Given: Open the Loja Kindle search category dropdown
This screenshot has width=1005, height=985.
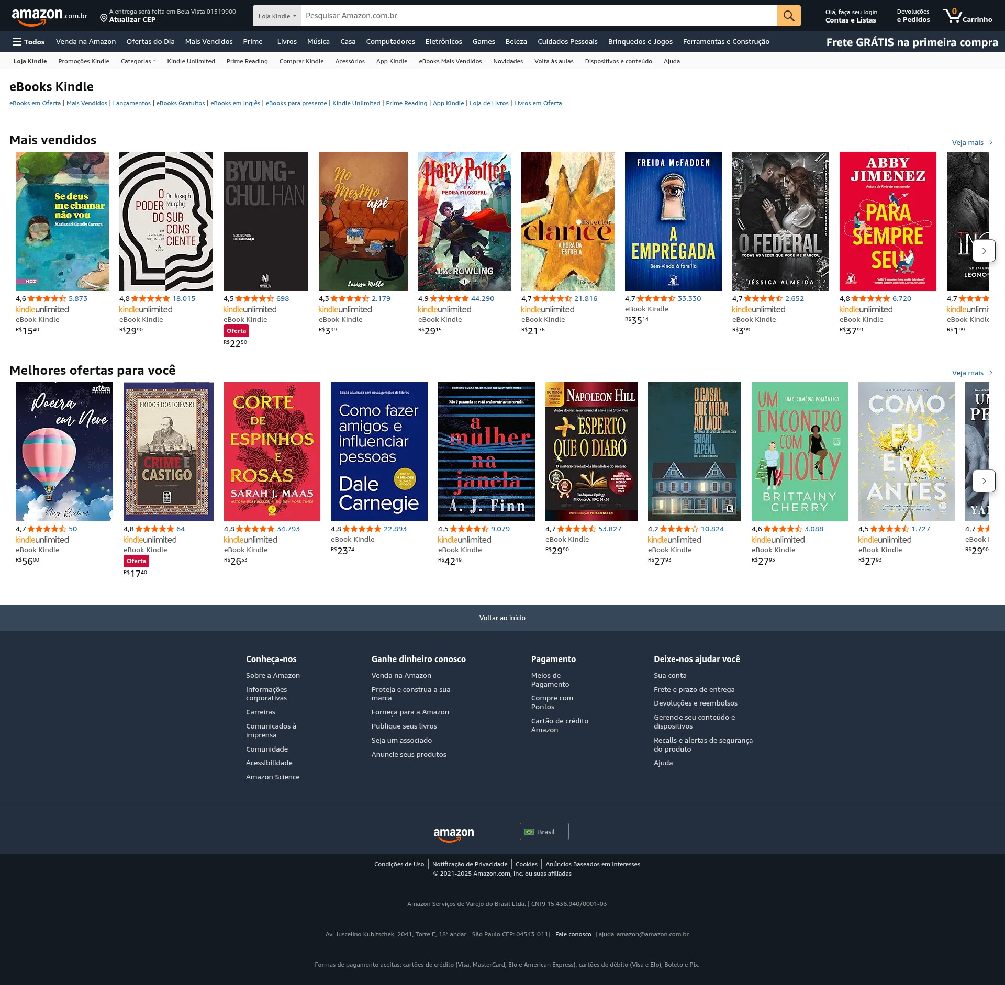Looking at the screenshot, I should [277, 16].
